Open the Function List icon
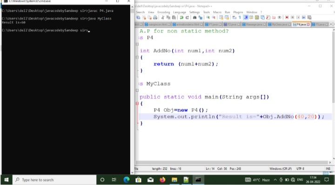The height and width of the screenshot is (185, 335). [268, 18]
